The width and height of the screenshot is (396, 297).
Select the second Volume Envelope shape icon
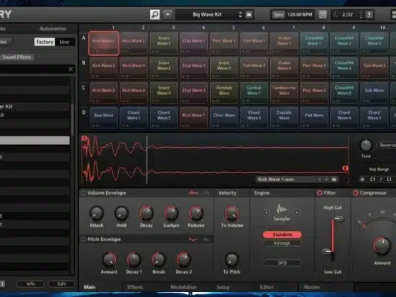point(206,193)
